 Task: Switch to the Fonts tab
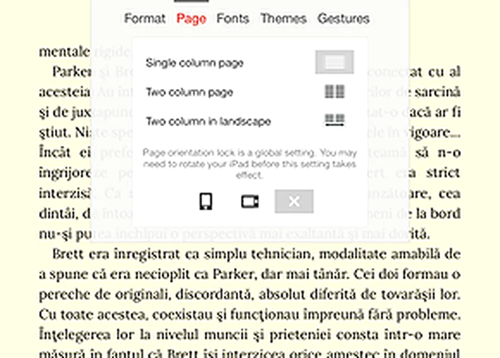coord(233,18)
